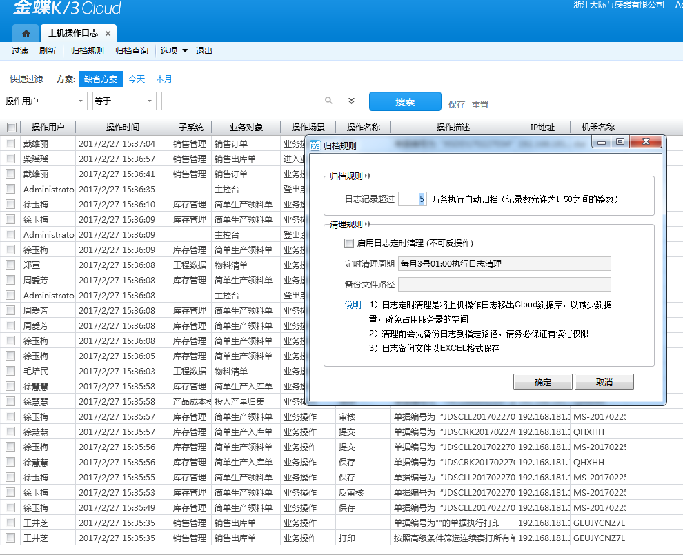683x557 pixels.
Task: Close the 上机操作日志 tab
Action: coord(108,34)
